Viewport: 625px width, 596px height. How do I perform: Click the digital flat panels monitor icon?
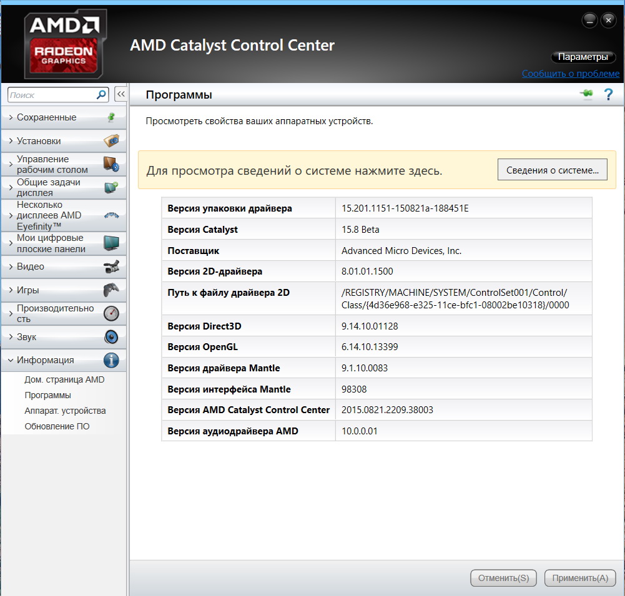[x=111, y=243]
